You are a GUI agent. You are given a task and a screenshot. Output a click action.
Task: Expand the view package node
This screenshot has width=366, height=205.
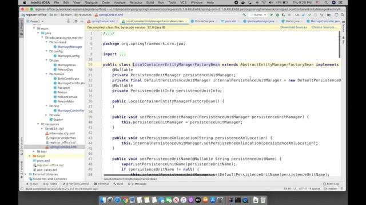tap(46, 115)
